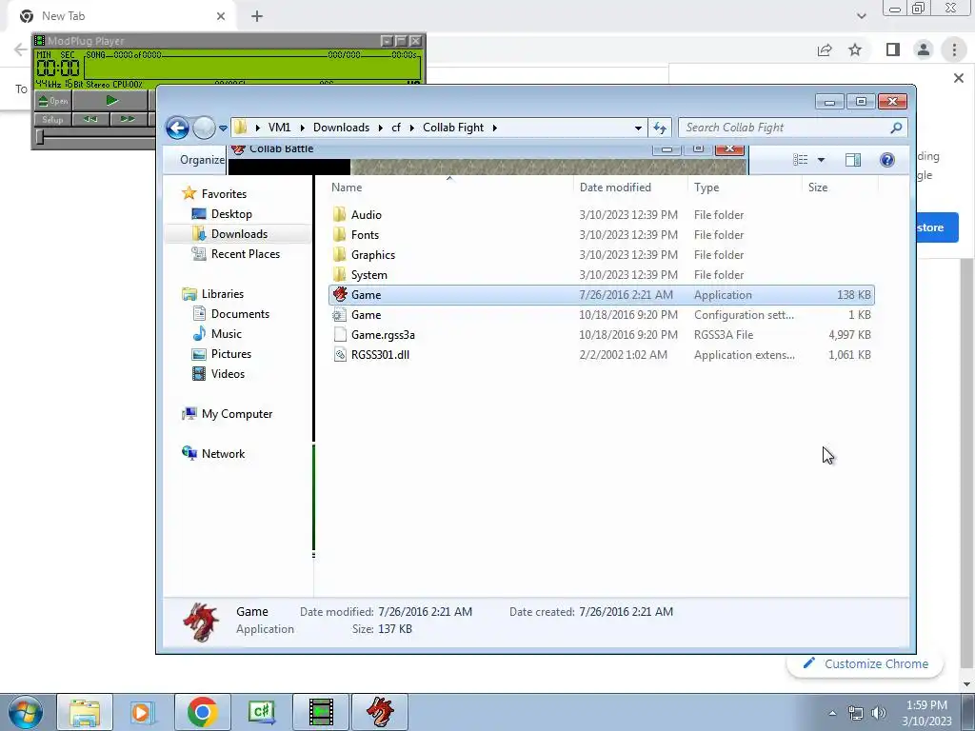
Task: Open Windows Media Player from taskbar
Action: tap(143, 712)
